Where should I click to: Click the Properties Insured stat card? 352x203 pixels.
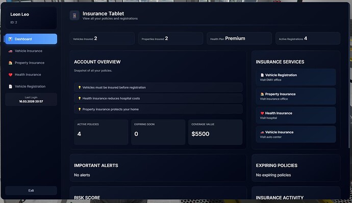point(170,39)
